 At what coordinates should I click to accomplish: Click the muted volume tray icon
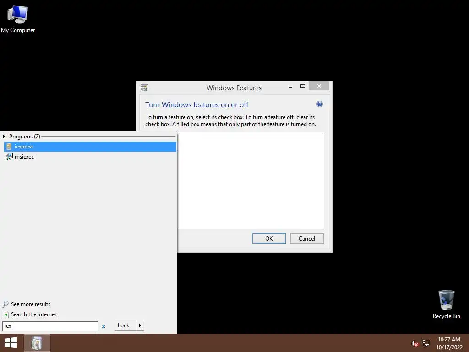tap(414, 343)
